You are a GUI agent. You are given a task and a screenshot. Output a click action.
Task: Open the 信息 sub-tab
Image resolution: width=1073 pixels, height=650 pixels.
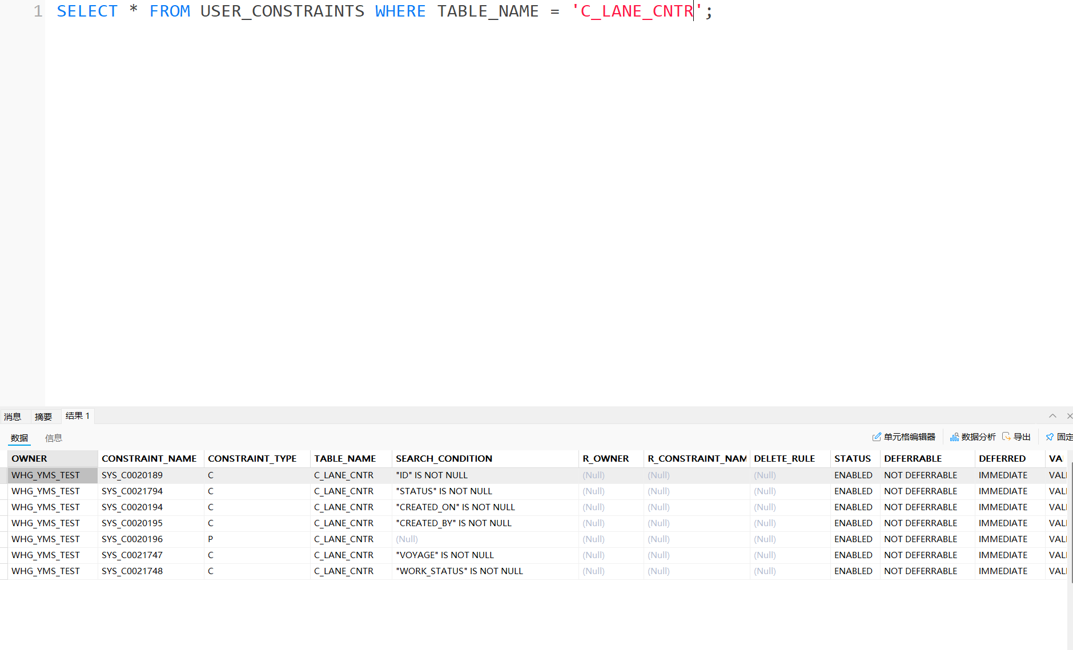[x=54, y=438]
